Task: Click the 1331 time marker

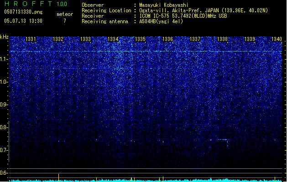Action: click(x=31, y=39)
